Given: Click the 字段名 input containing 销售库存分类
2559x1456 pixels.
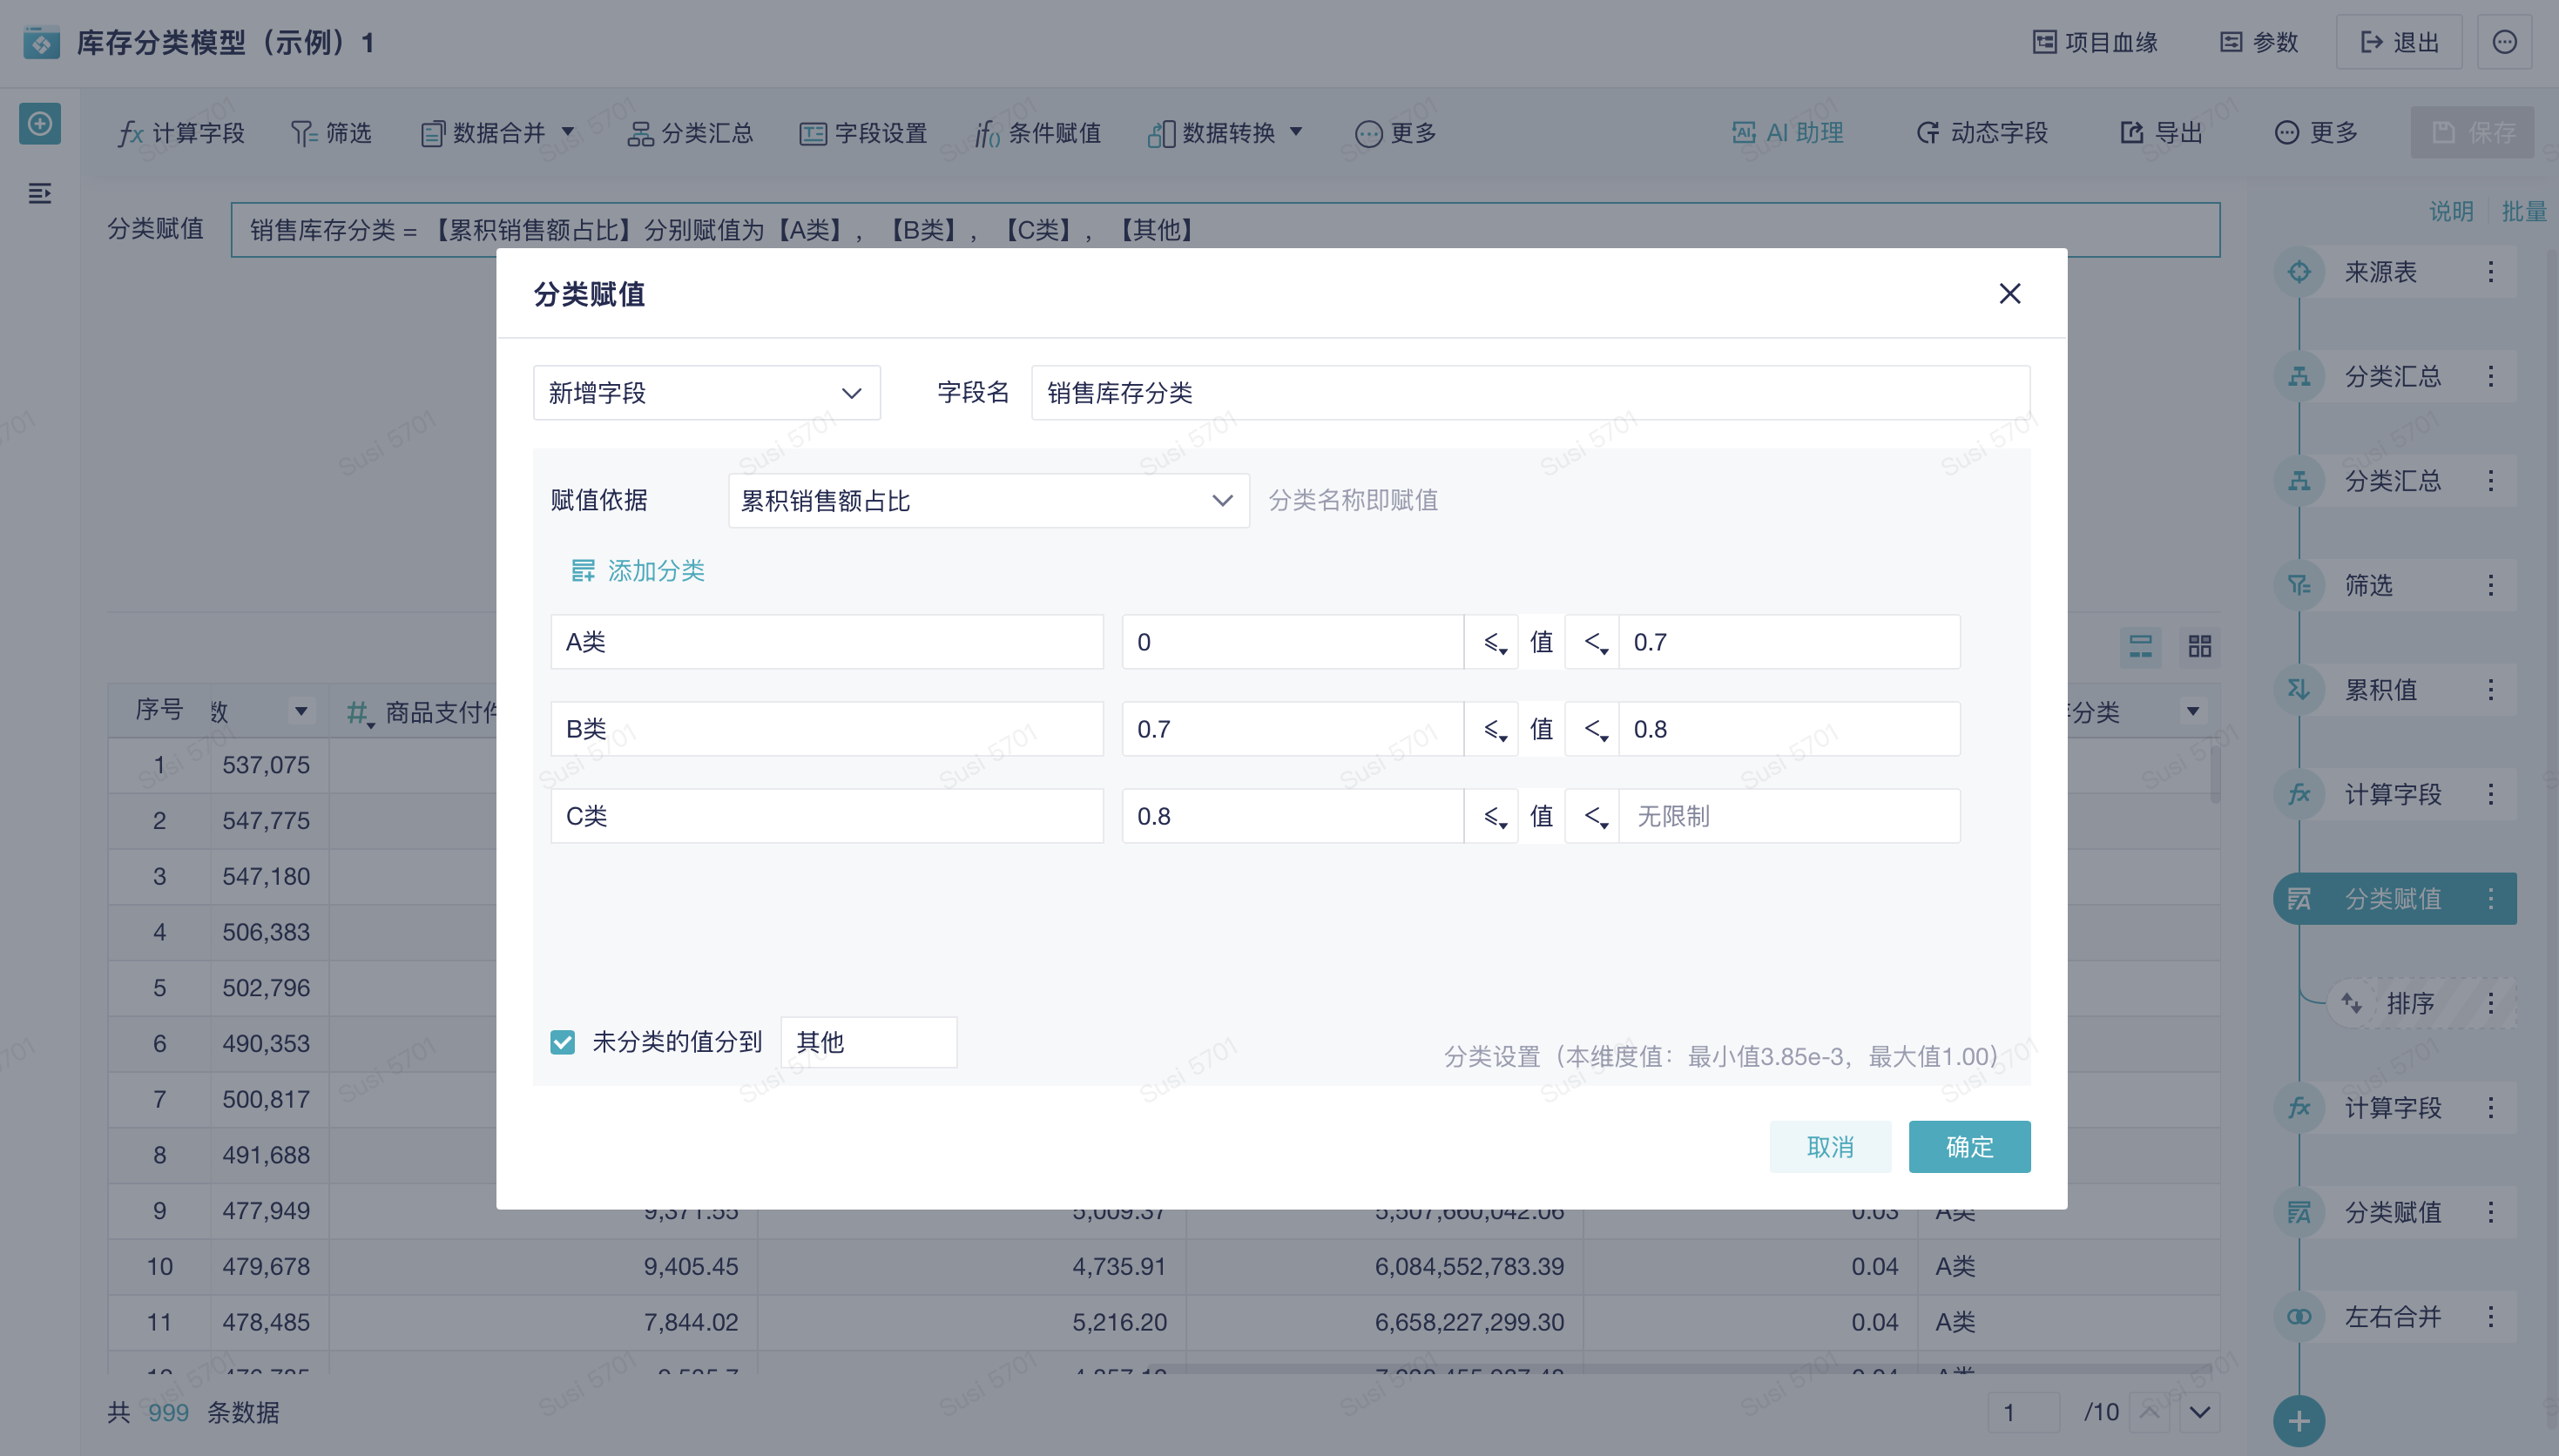Looking at the screenshot, I should (x=1529, y=393).
